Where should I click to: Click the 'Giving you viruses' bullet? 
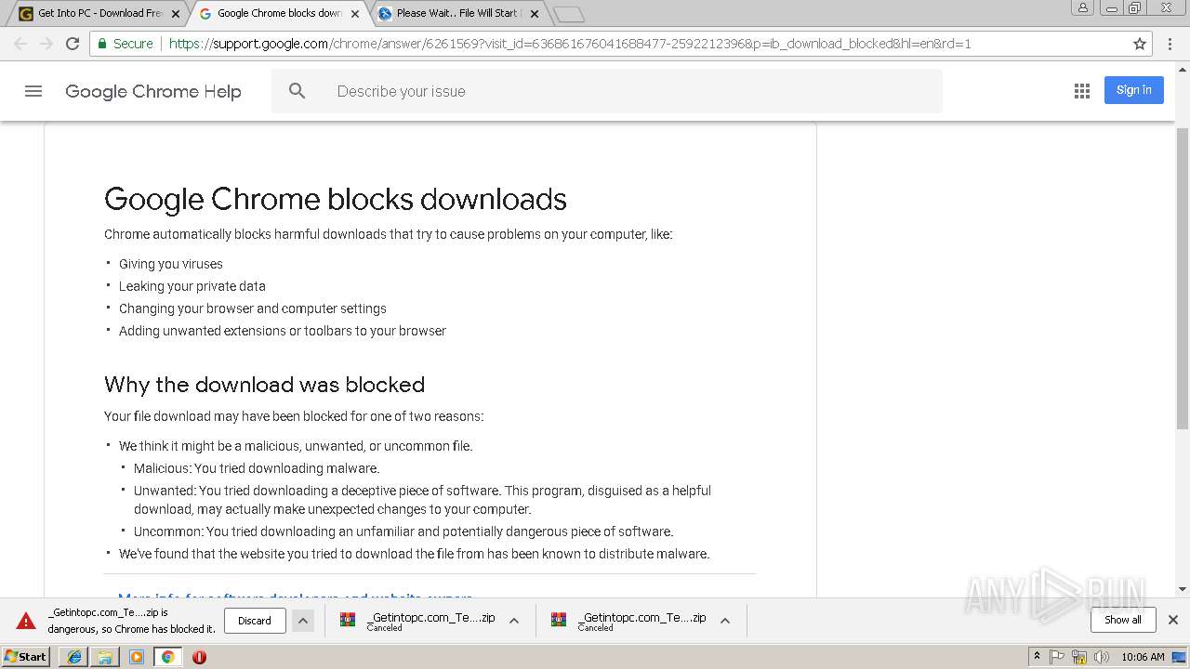tap(171, 264)
